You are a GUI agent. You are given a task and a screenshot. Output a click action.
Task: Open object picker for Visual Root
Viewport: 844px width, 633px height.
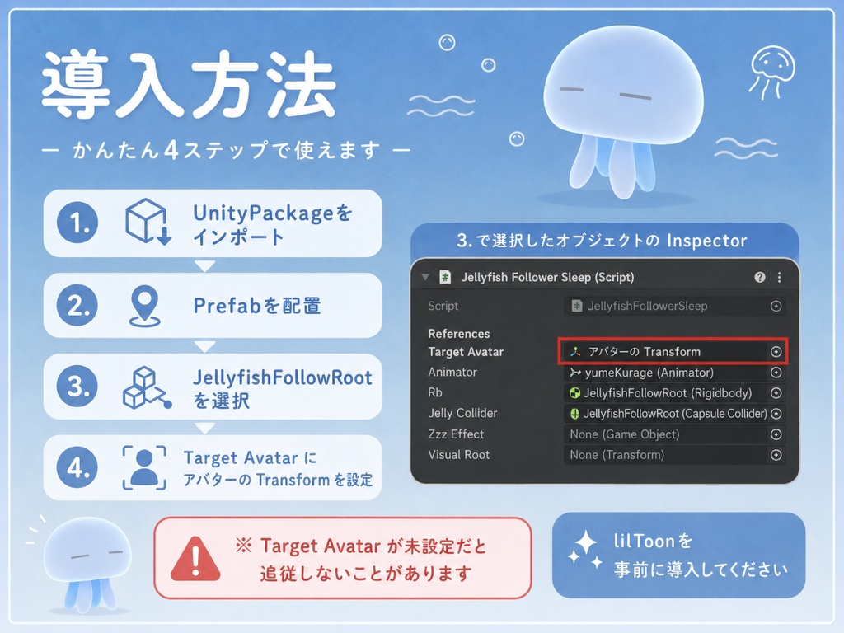point(776,455)
